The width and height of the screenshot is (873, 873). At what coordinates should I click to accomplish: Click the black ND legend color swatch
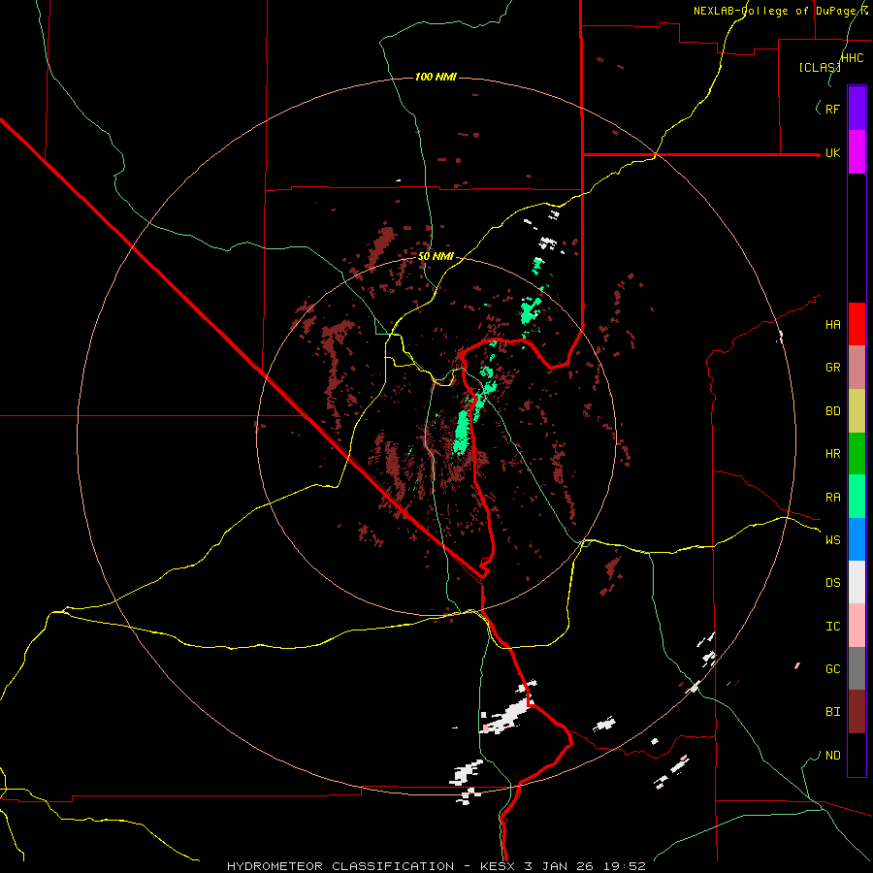click(857, 755)
